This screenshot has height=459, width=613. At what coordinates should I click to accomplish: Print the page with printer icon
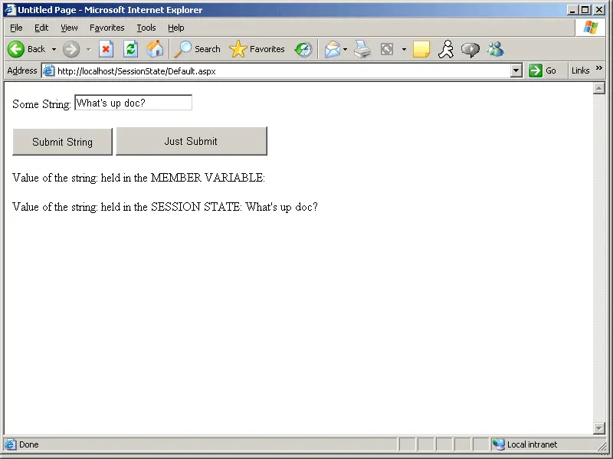[x=362, y=49]
